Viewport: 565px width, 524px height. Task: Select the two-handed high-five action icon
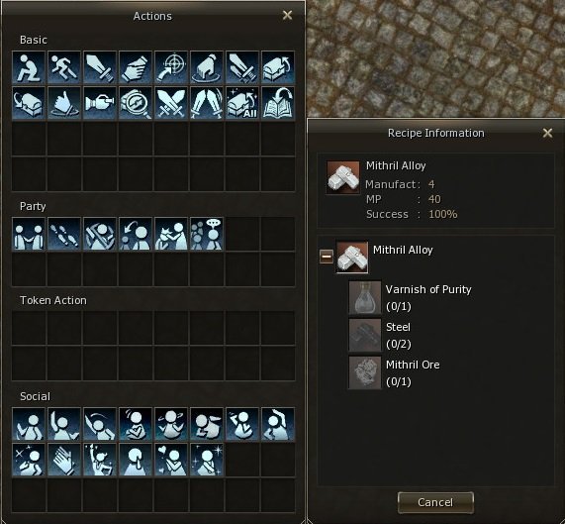pos(207,103)
